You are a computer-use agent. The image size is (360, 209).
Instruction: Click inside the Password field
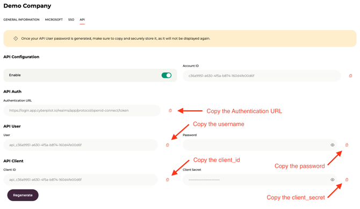260,145
